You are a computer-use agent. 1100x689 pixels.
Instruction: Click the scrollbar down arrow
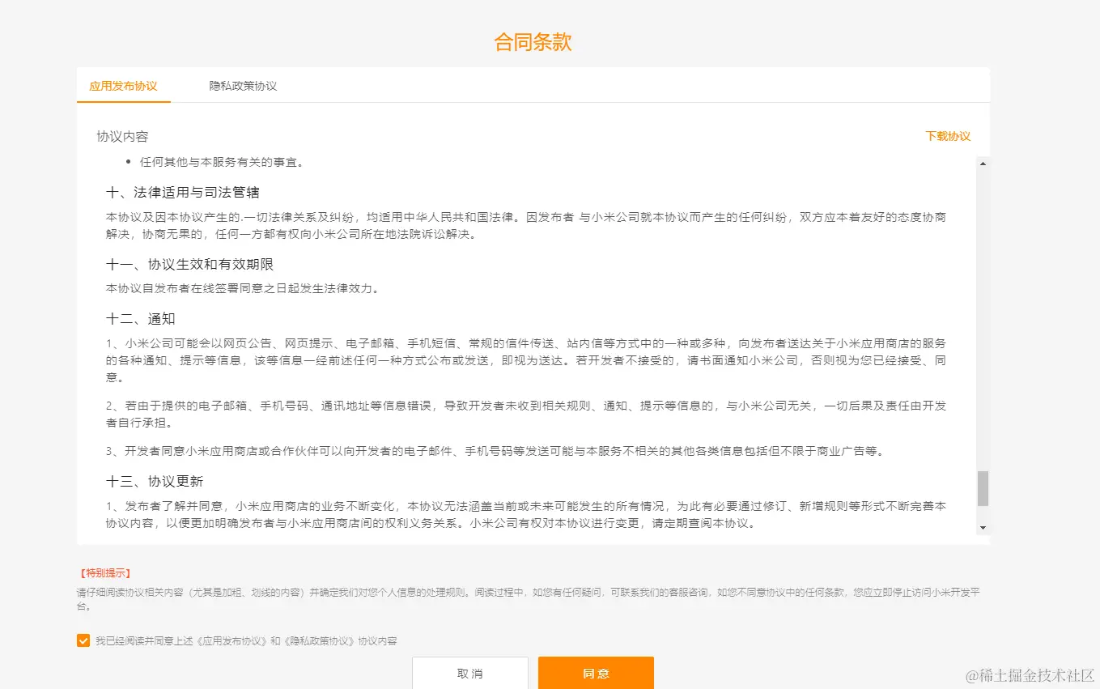[x=983, y=528]
